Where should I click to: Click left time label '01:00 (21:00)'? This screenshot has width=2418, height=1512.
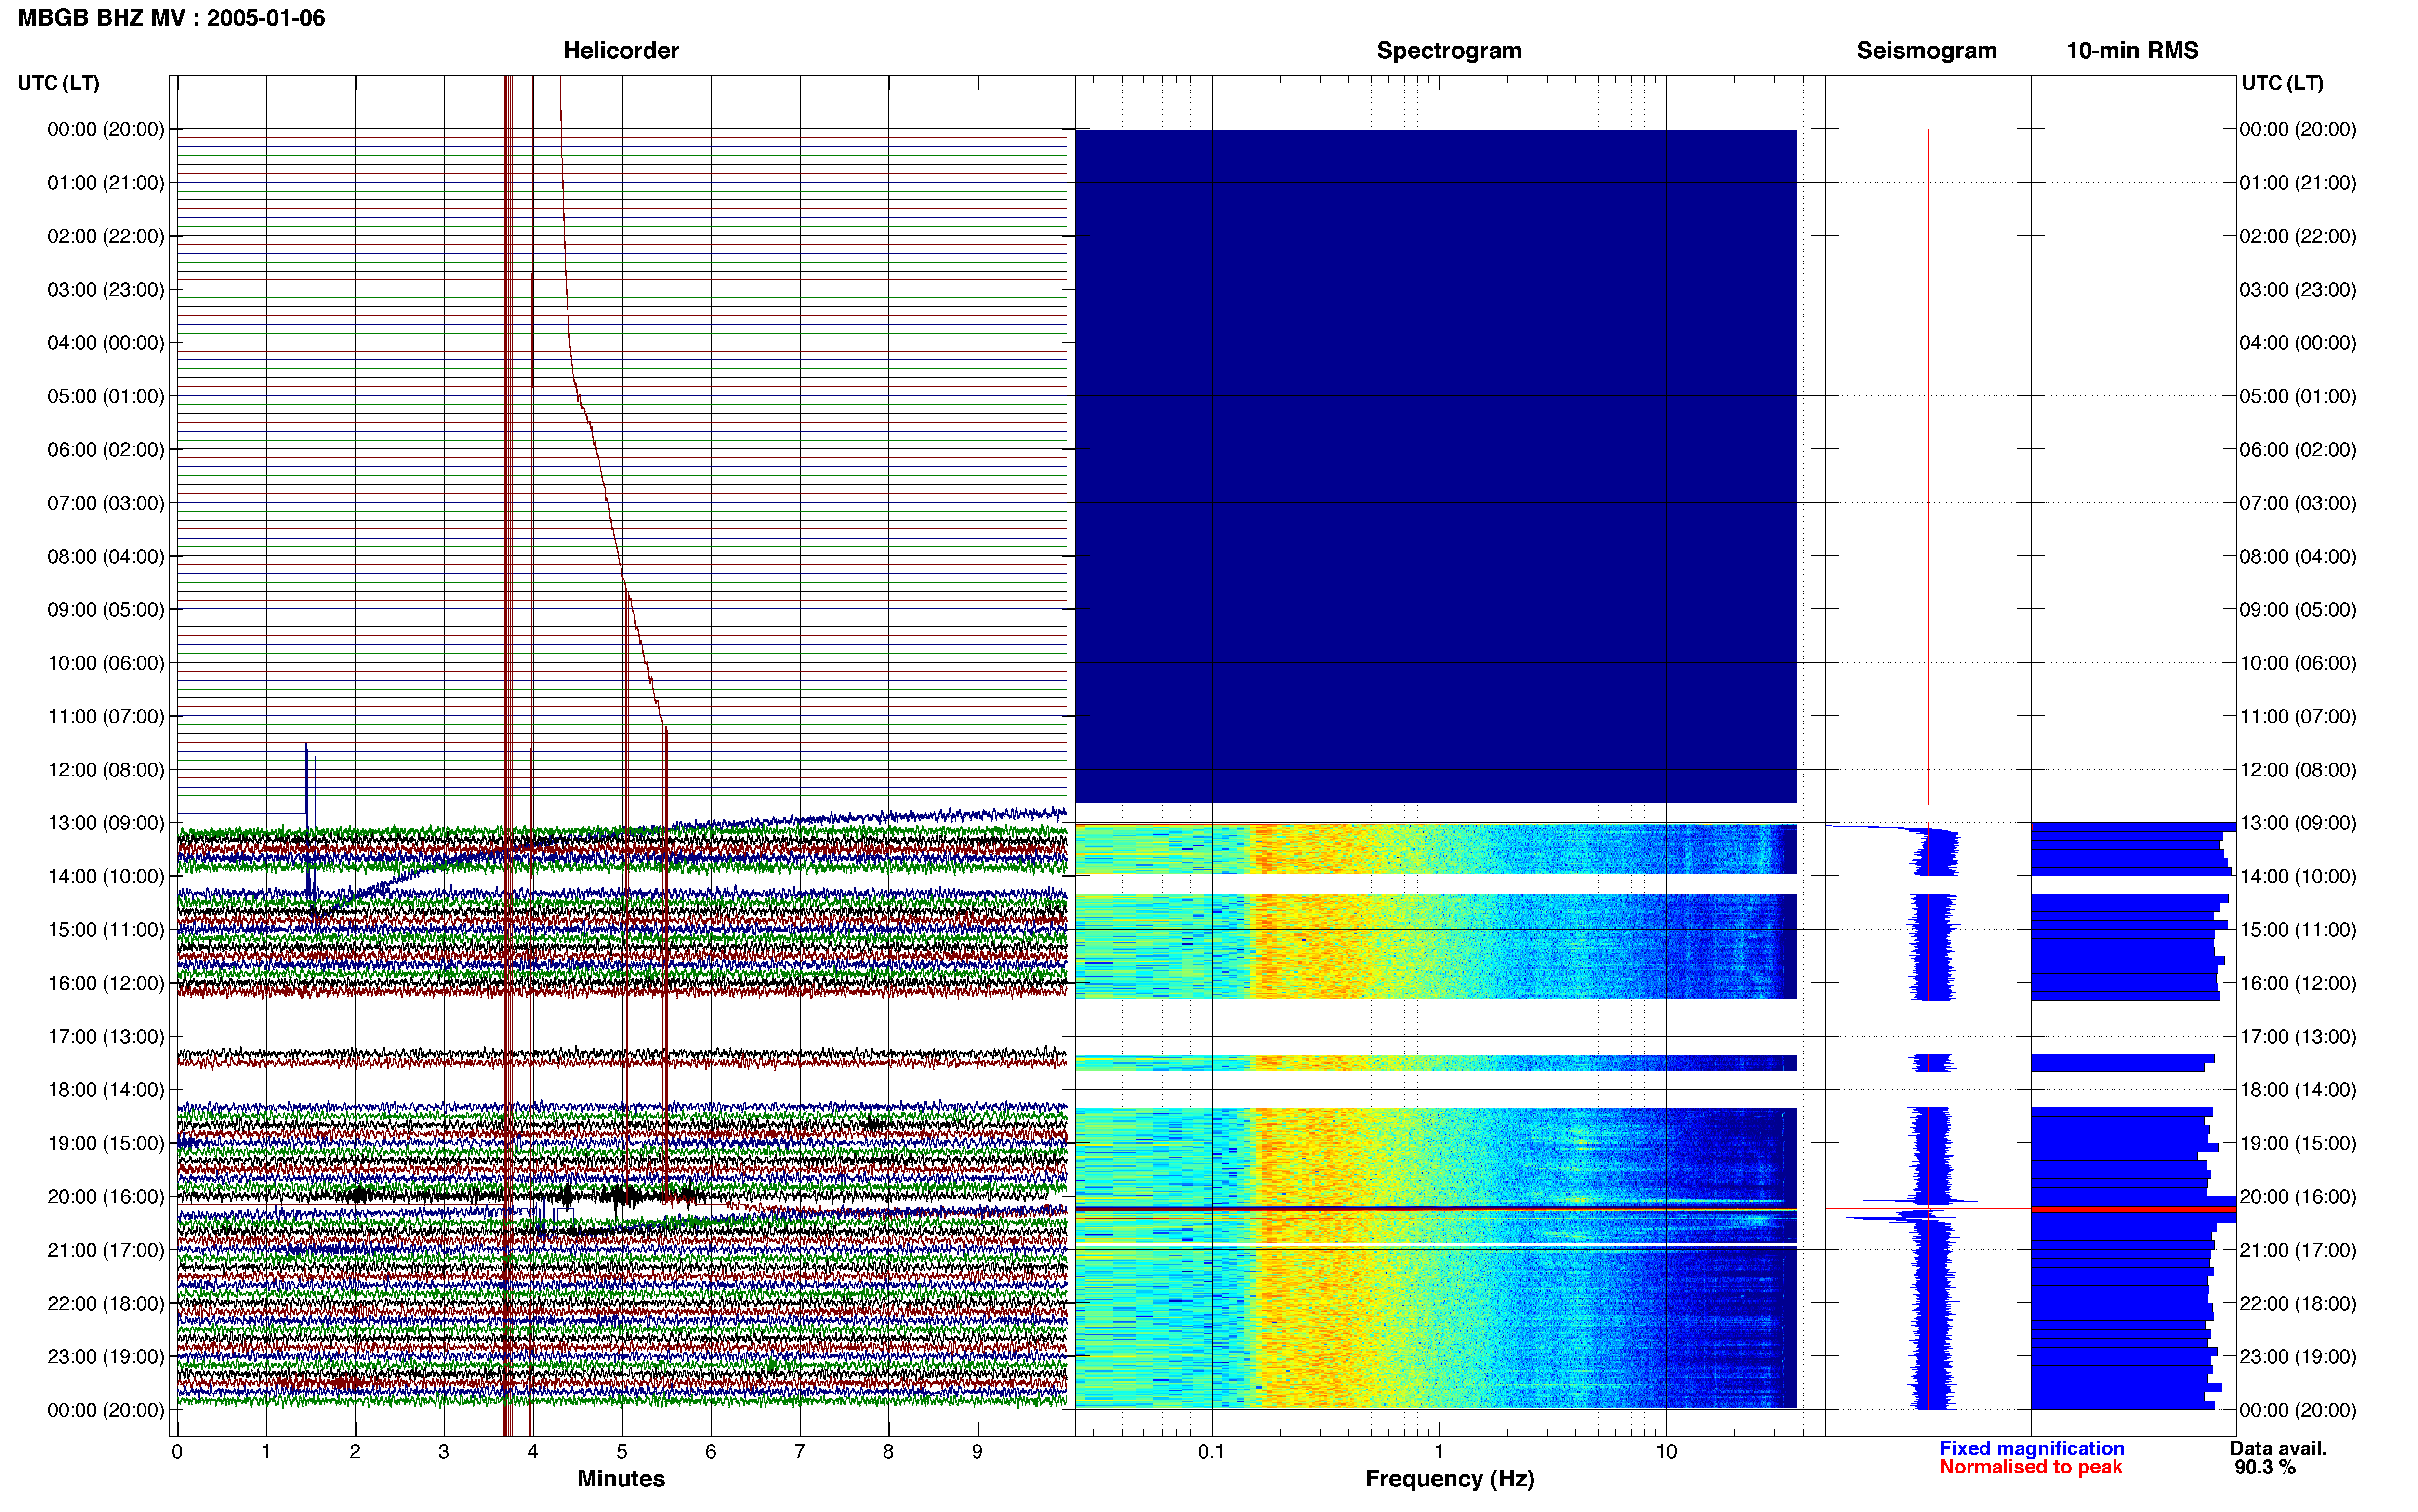pos(105,182)
